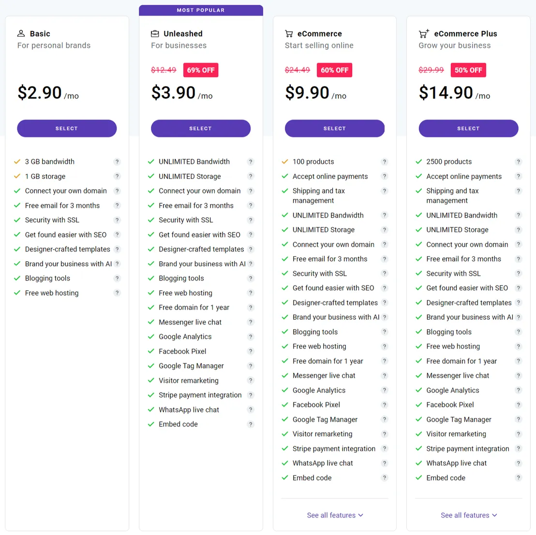Viewport: 536px width, 535px height.
Task: Open help tooltip for WhatsApp live chat under eCommerce
Action: [385, 463]
